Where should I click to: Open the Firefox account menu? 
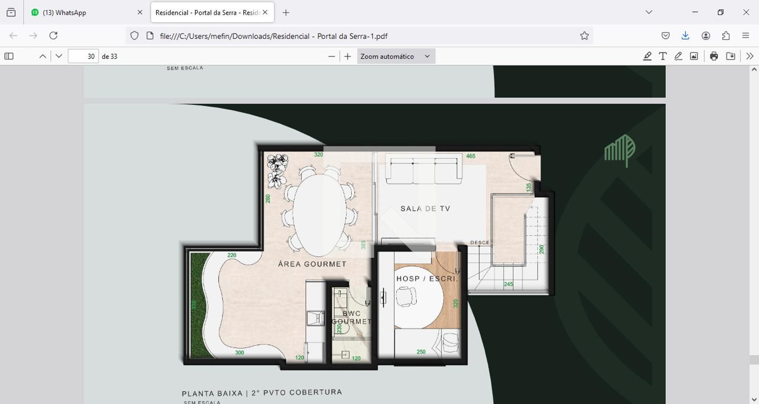click(706, 36)
